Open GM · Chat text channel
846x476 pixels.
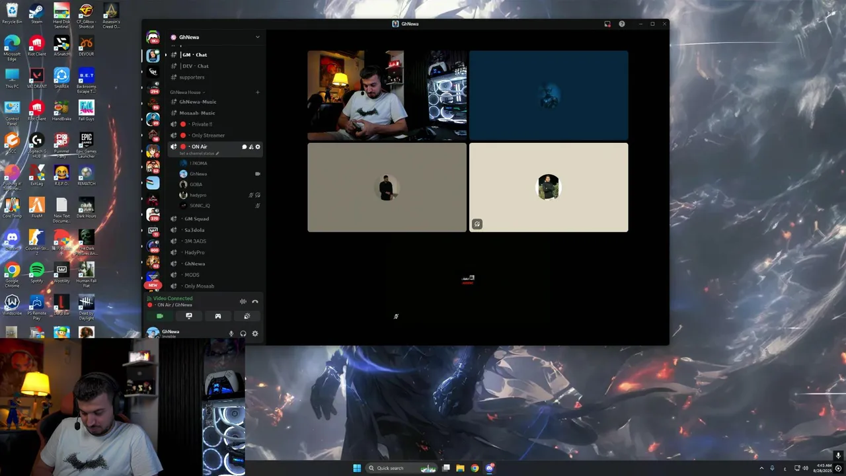pos(215,55)
